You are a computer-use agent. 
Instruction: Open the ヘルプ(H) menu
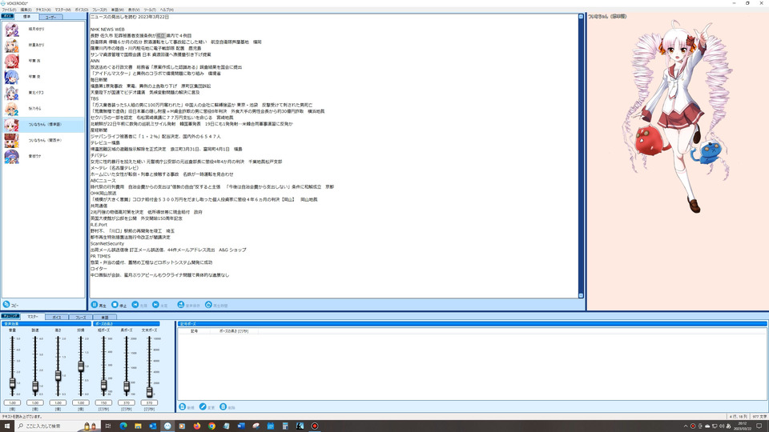[167, 10]
